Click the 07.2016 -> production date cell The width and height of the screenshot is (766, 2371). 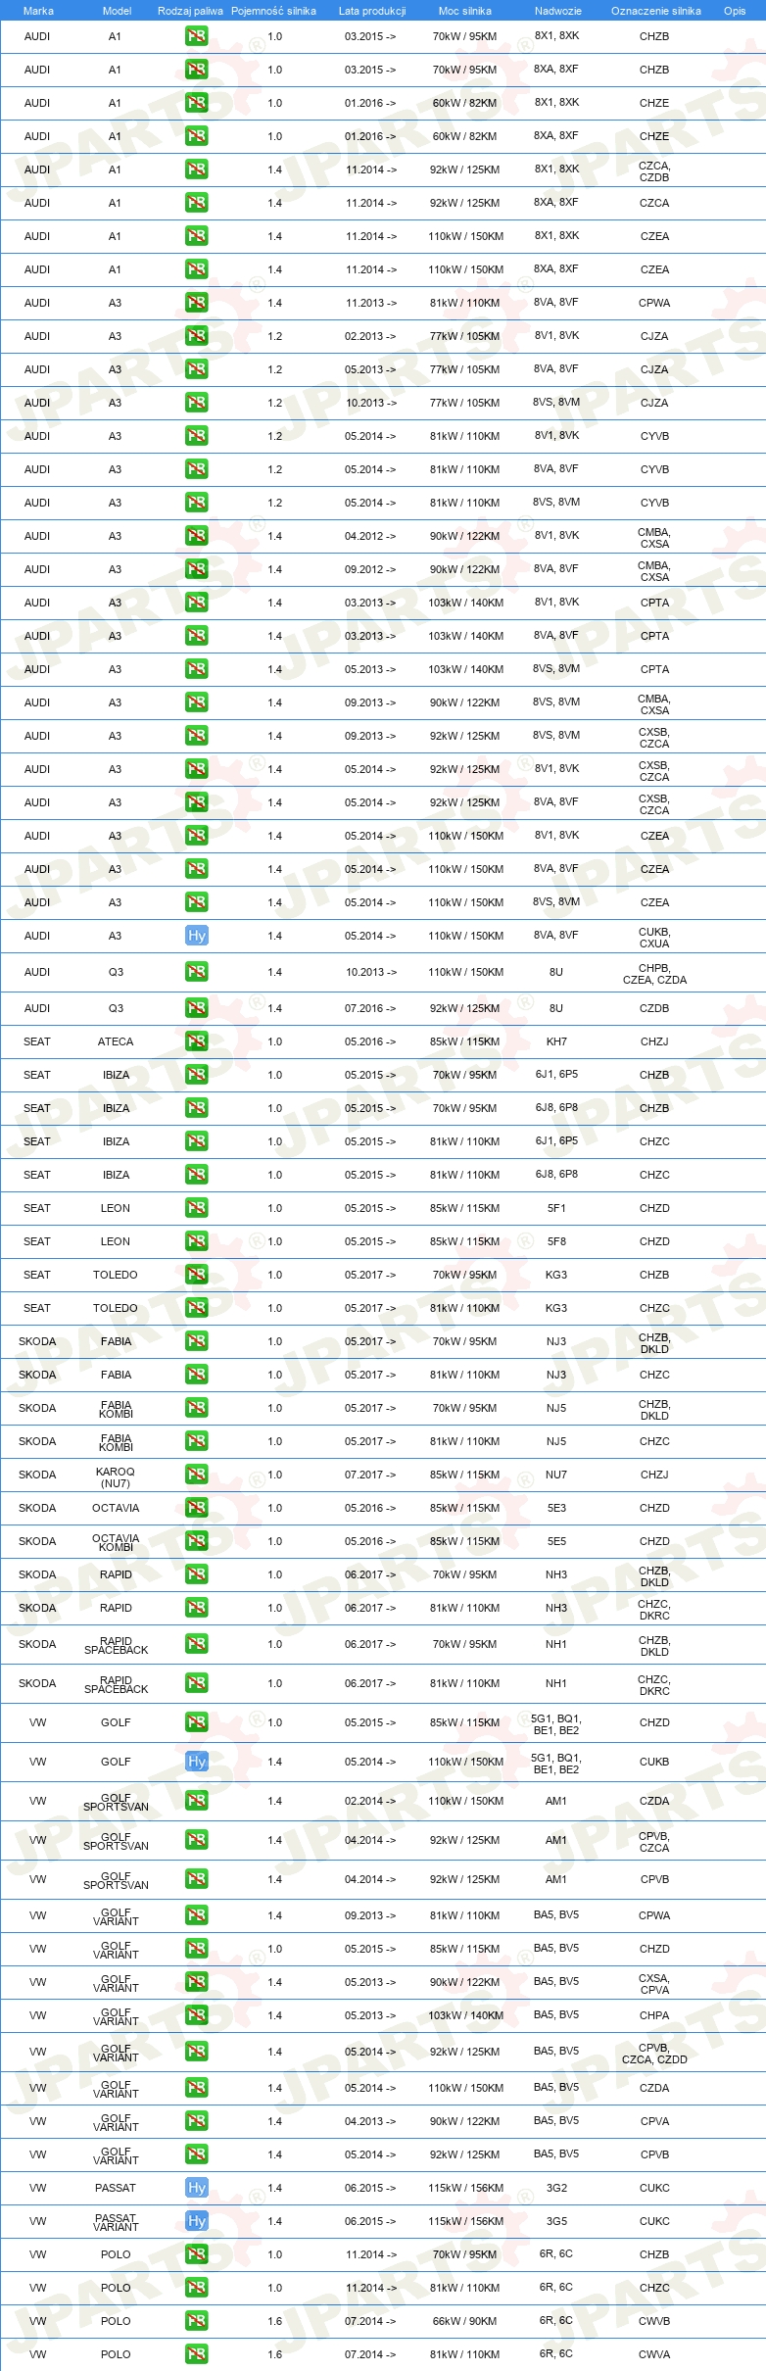(370, 1008)
